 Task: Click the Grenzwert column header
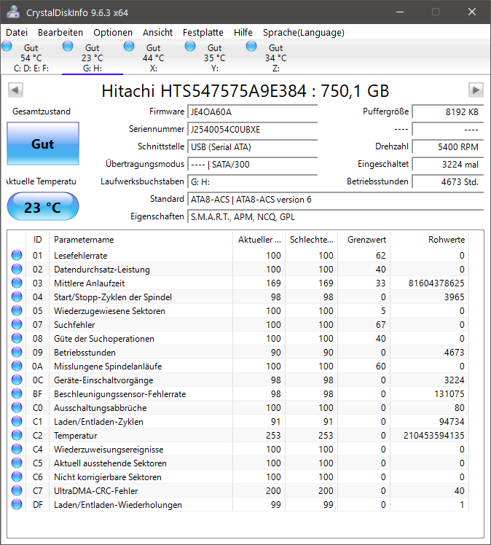point(364,240)
